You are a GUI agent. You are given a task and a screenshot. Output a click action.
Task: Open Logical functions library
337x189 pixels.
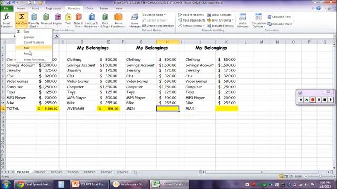(x=57, y=20)
